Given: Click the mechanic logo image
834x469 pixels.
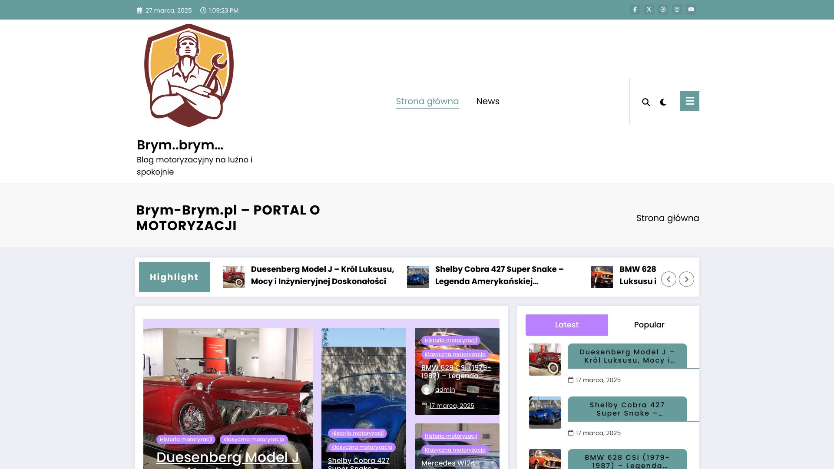Looking at the screenshot, I should [189, 76].
